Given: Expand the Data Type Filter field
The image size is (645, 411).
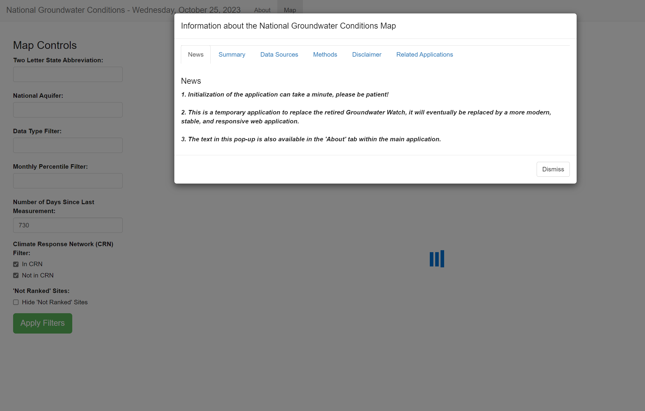Looking at the screenshot, I should point(68,145).
